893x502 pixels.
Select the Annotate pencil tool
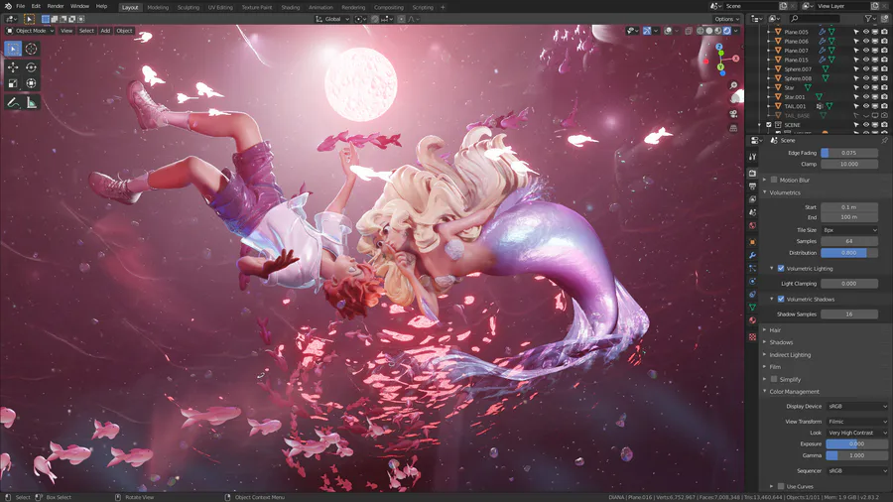pos(13,103)
